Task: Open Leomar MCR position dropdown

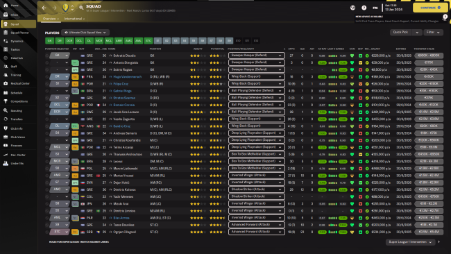Action: tap(60, 161)
